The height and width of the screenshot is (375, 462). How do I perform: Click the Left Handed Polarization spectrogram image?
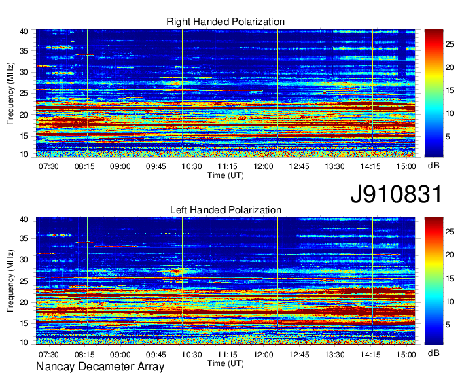tap(226, 281)
